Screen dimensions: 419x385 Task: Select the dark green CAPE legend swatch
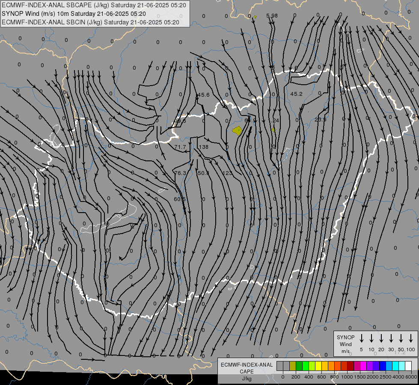299,366
